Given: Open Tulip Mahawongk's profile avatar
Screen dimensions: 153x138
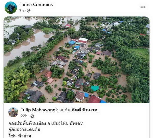Looking at the screenshot, I should [13, 112].
